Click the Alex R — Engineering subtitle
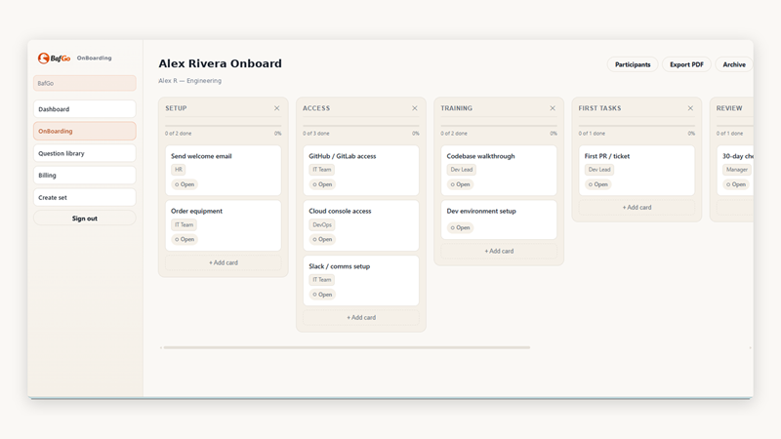 pos(189,81)
